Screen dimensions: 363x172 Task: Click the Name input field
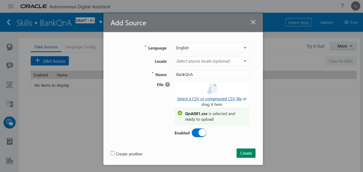point(212,75)
